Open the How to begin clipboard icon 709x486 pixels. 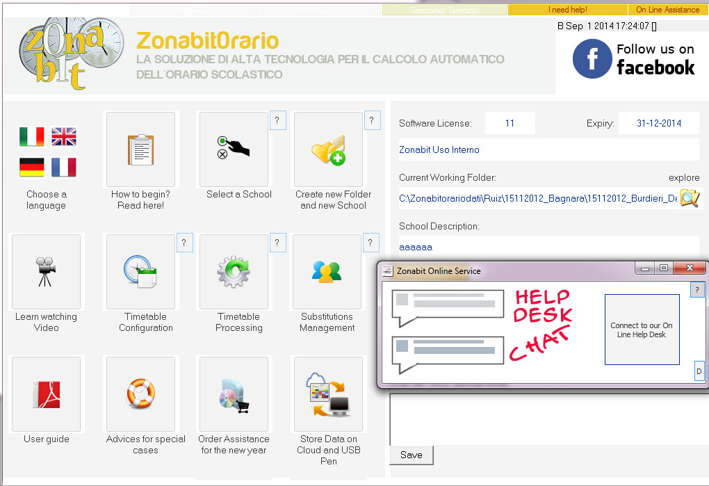140,149
